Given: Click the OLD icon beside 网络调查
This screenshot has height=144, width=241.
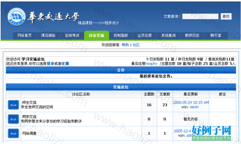Looking at the screenshot, I should tap(13, 133).
